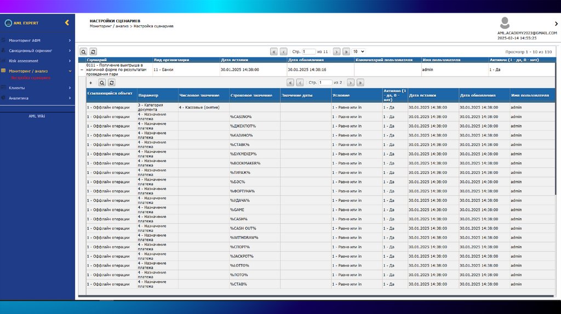561x314 pixels.
Task: Collapse scenario 0111 row with minus sign
Action: 82,70
